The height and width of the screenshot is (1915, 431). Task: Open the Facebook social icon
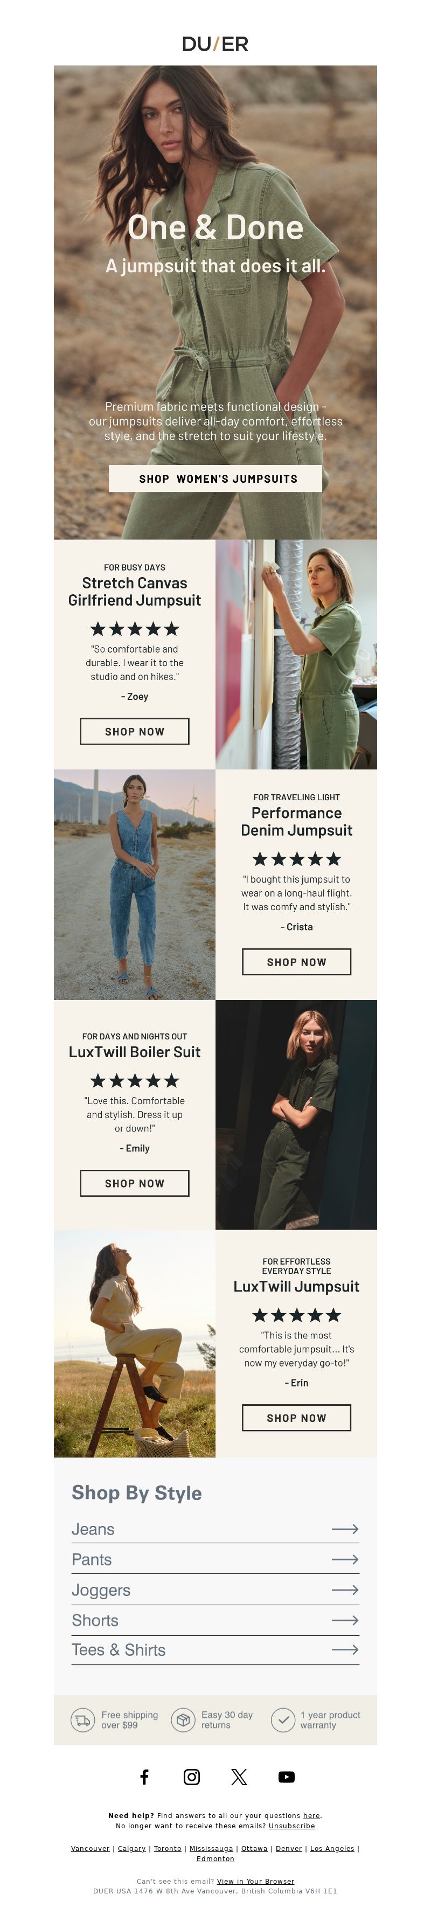(x=144, y=1776)
